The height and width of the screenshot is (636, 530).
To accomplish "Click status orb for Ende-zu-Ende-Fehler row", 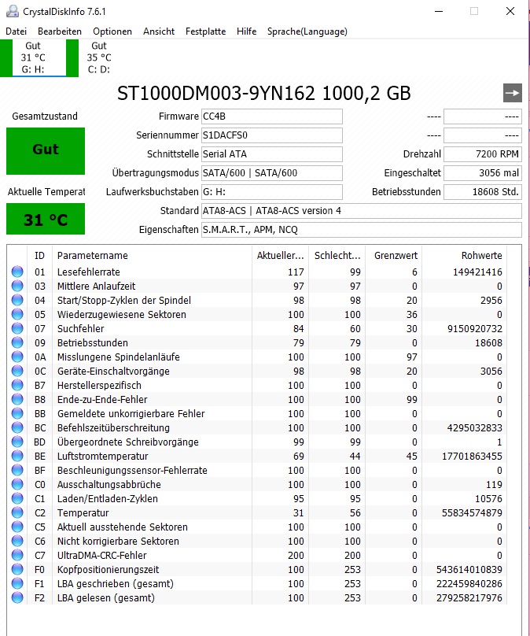I will (17, 399).
